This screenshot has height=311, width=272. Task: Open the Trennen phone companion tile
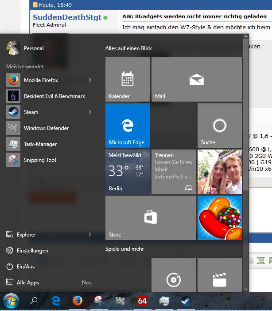(x=174, y=172)
